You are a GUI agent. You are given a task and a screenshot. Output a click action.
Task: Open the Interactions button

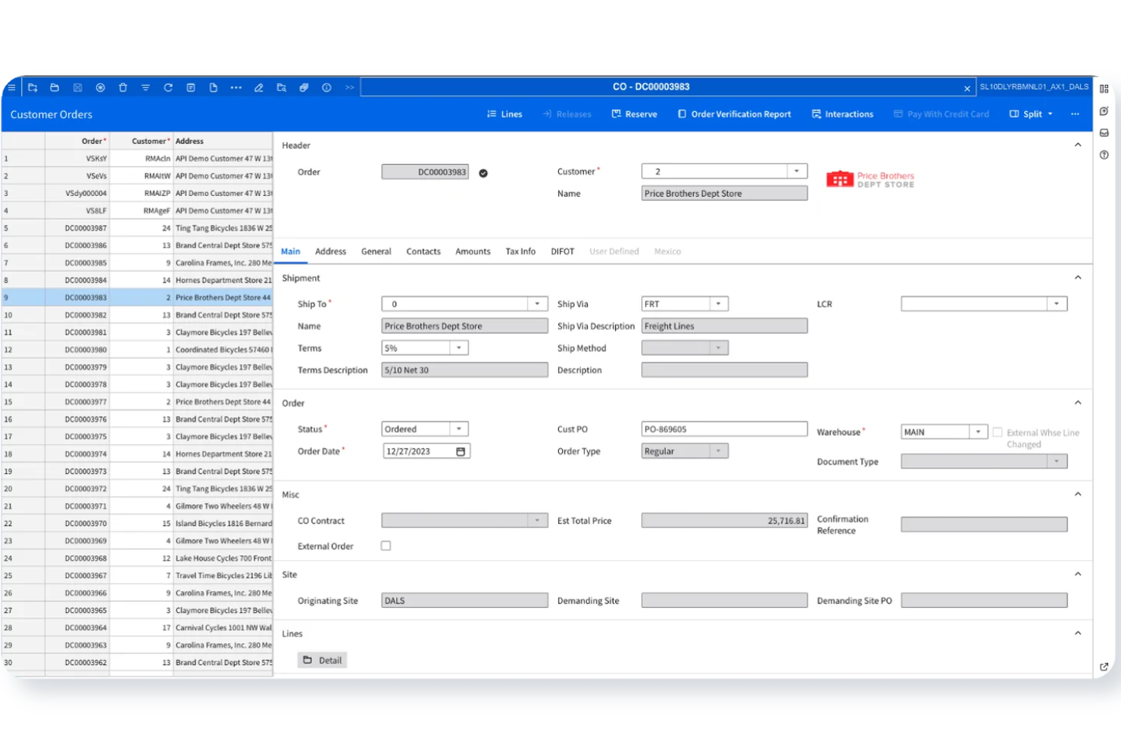842,114
